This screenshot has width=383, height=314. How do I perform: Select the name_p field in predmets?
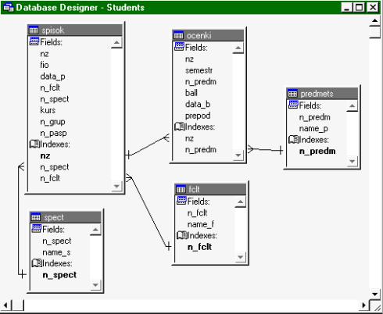pos(313,129)
